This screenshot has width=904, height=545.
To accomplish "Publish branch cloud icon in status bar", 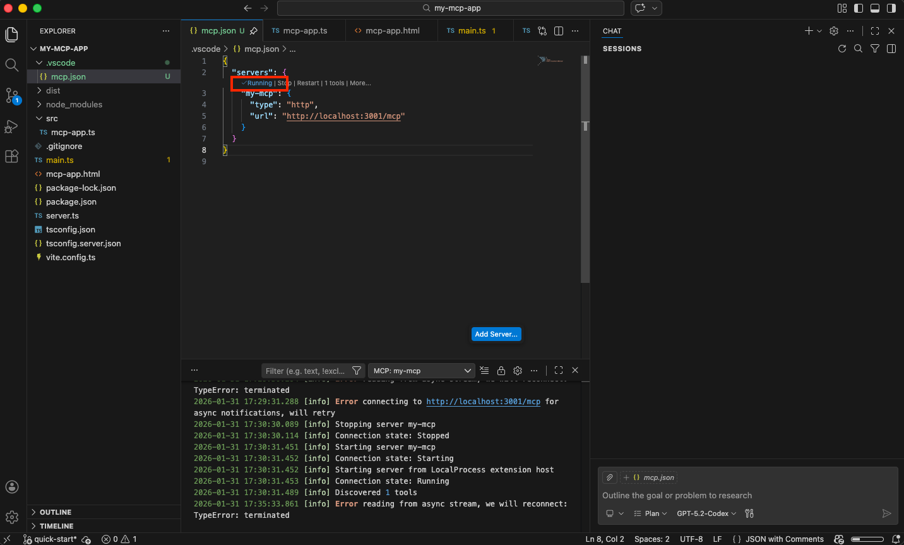I will 86,539.
